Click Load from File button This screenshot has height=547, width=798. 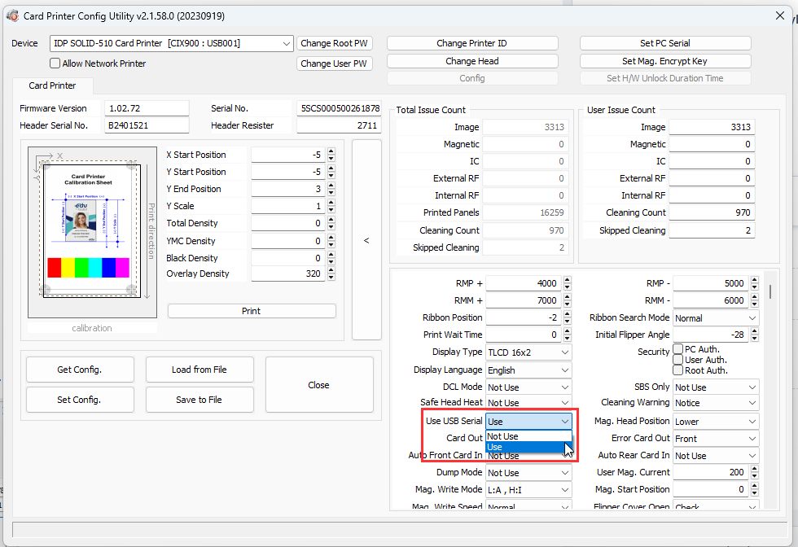199,370
